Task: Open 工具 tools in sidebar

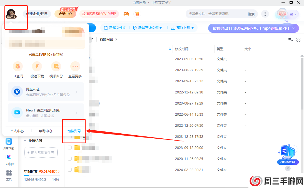Action: click(9, 173)
